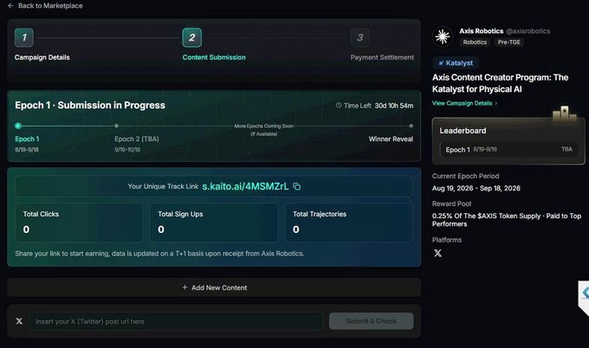Select the Total Trajectories stat card

[349, 222]
